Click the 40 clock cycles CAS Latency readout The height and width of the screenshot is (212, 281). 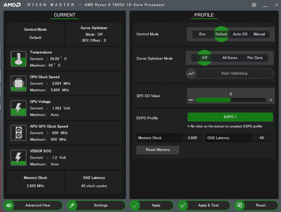pos(94,186)
